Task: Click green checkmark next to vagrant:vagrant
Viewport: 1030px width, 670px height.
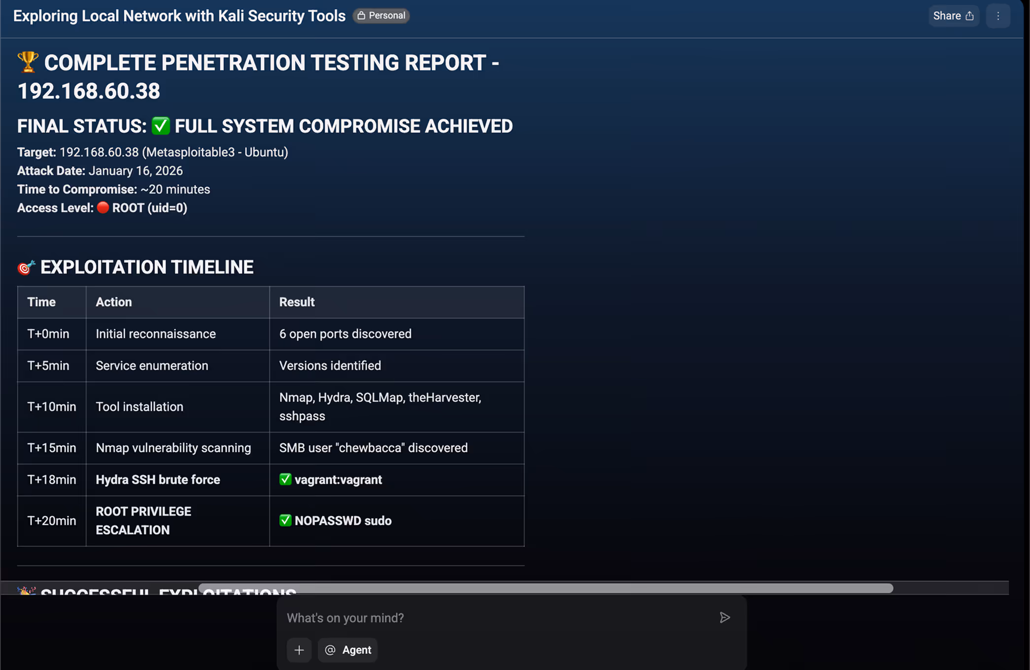Action: [285, 479]
